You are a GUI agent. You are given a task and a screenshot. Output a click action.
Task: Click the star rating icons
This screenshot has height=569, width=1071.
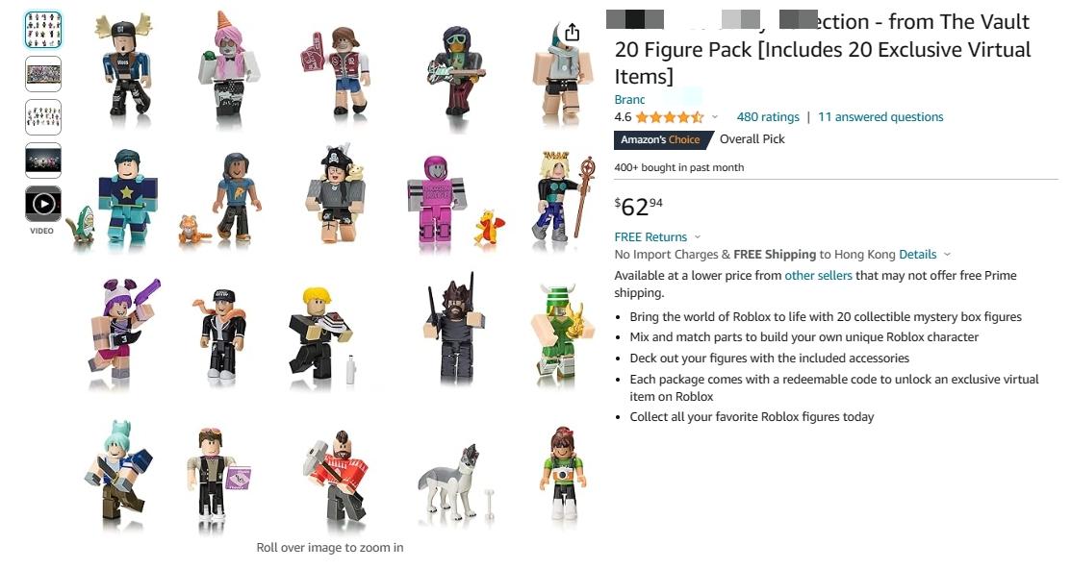coord(670,117)
